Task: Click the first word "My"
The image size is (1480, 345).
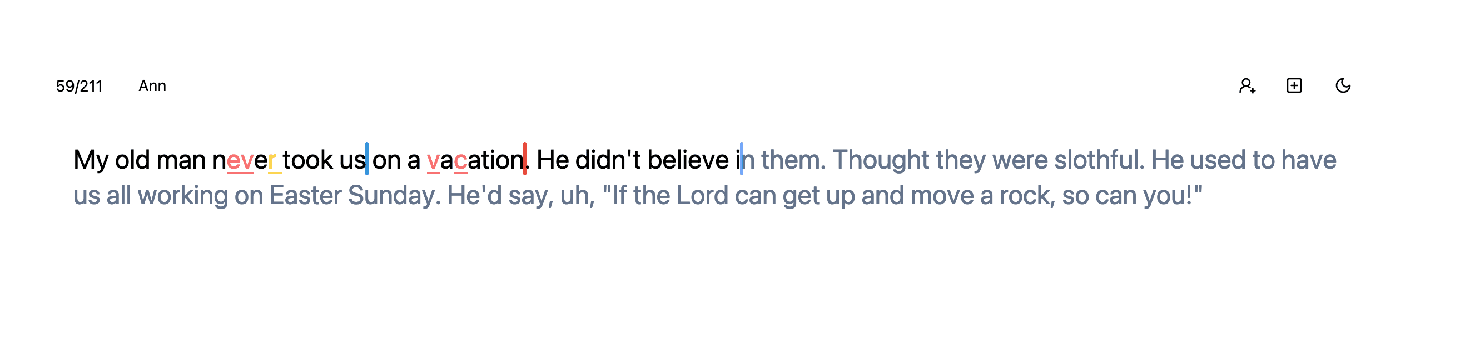Action: (x=91, y=160)
